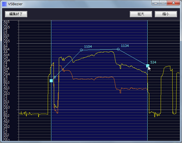Click the 縮小 zoom-out button
Image resolution: width=182 pixels, height=143 pixels.
pyautogui.click(x=166, y=14)
